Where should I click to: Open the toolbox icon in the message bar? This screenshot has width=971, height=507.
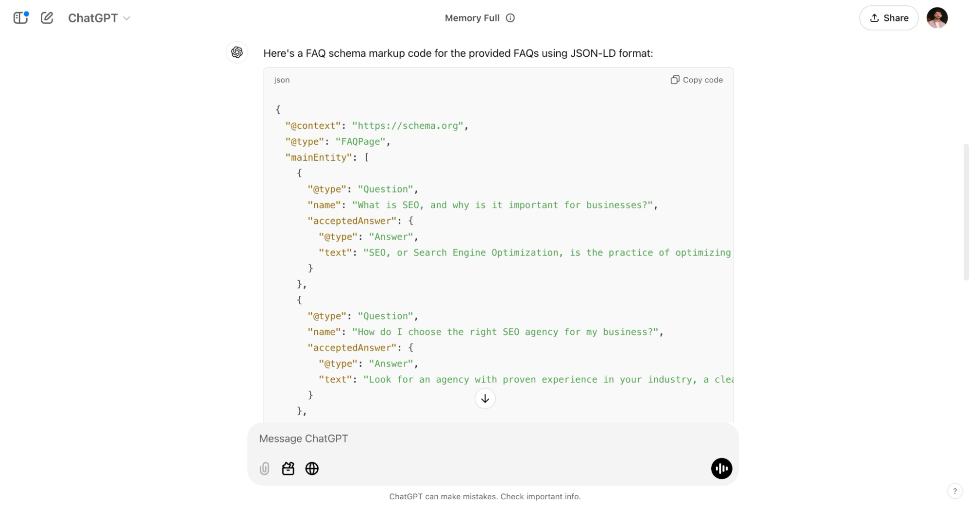[288, 469]
